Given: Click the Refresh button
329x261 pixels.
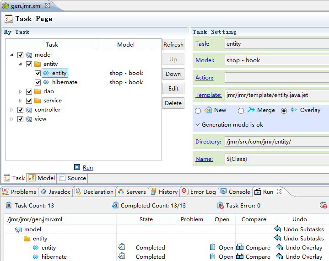Looking at the screenshot, I should [x=173, y=45].
